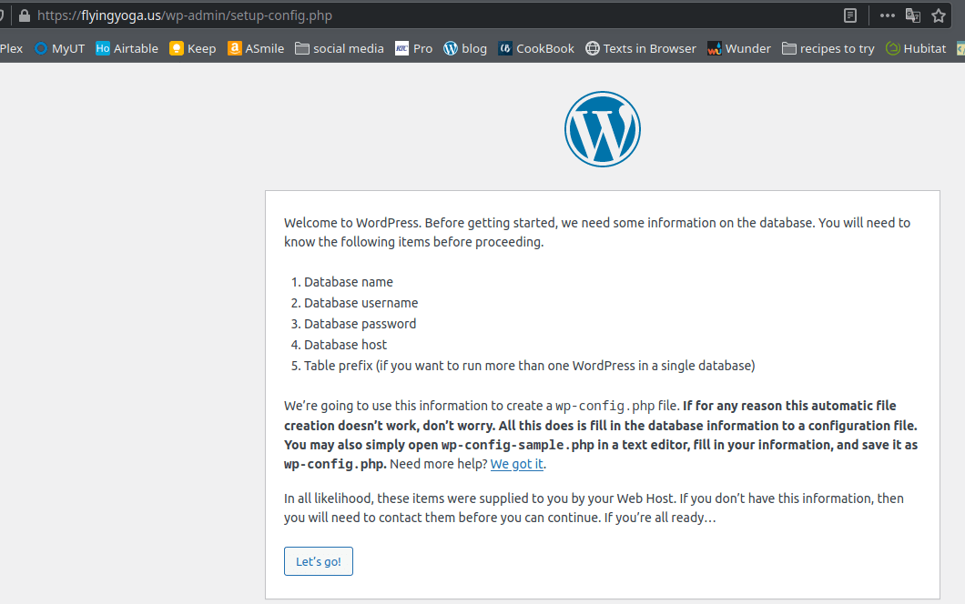
Task: Open the Wunder bookmark
Action: (x=739, y=48)
